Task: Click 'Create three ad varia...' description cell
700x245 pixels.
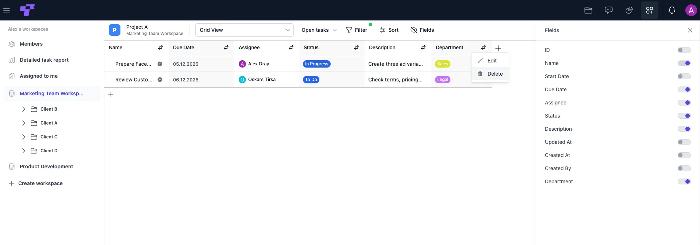Action: (398, 64)
